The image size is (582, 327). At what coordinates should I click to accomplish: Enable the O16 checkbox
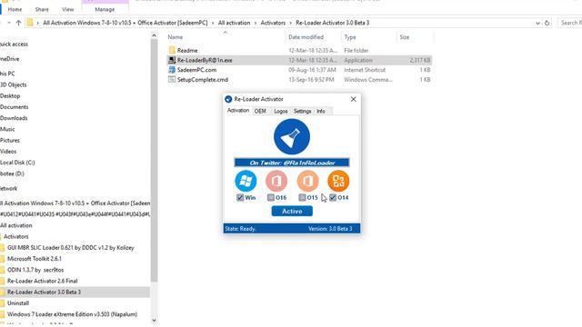(271, 198)
